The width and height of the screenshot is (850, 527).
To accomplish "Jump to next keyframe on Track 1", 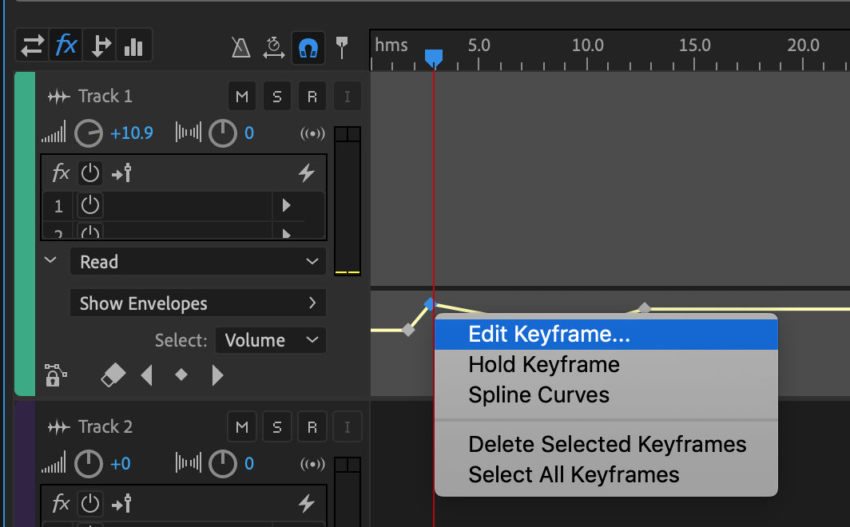I will point(216,375).
